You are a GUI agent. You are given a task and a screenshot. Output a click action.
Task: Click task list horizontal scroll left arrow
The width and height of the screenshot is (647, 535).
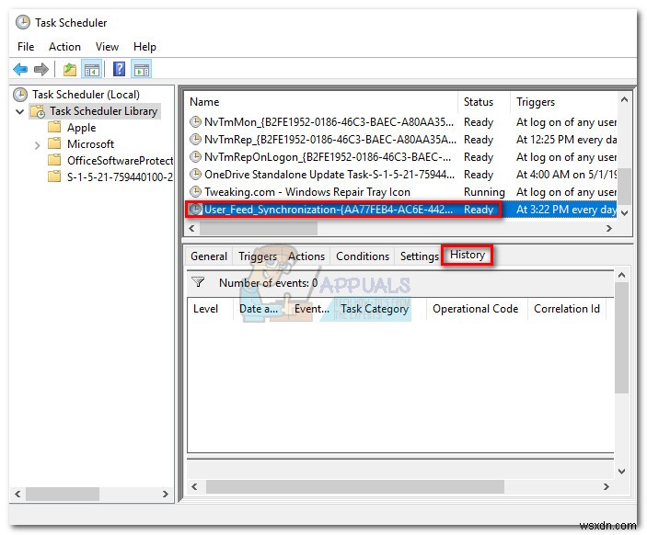coord(191,228)
